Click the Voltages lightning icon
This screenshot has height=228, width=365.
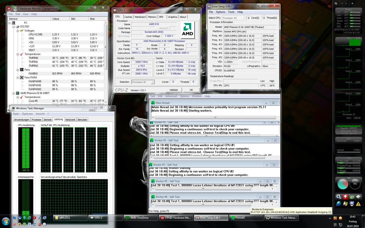pos(22,31)
